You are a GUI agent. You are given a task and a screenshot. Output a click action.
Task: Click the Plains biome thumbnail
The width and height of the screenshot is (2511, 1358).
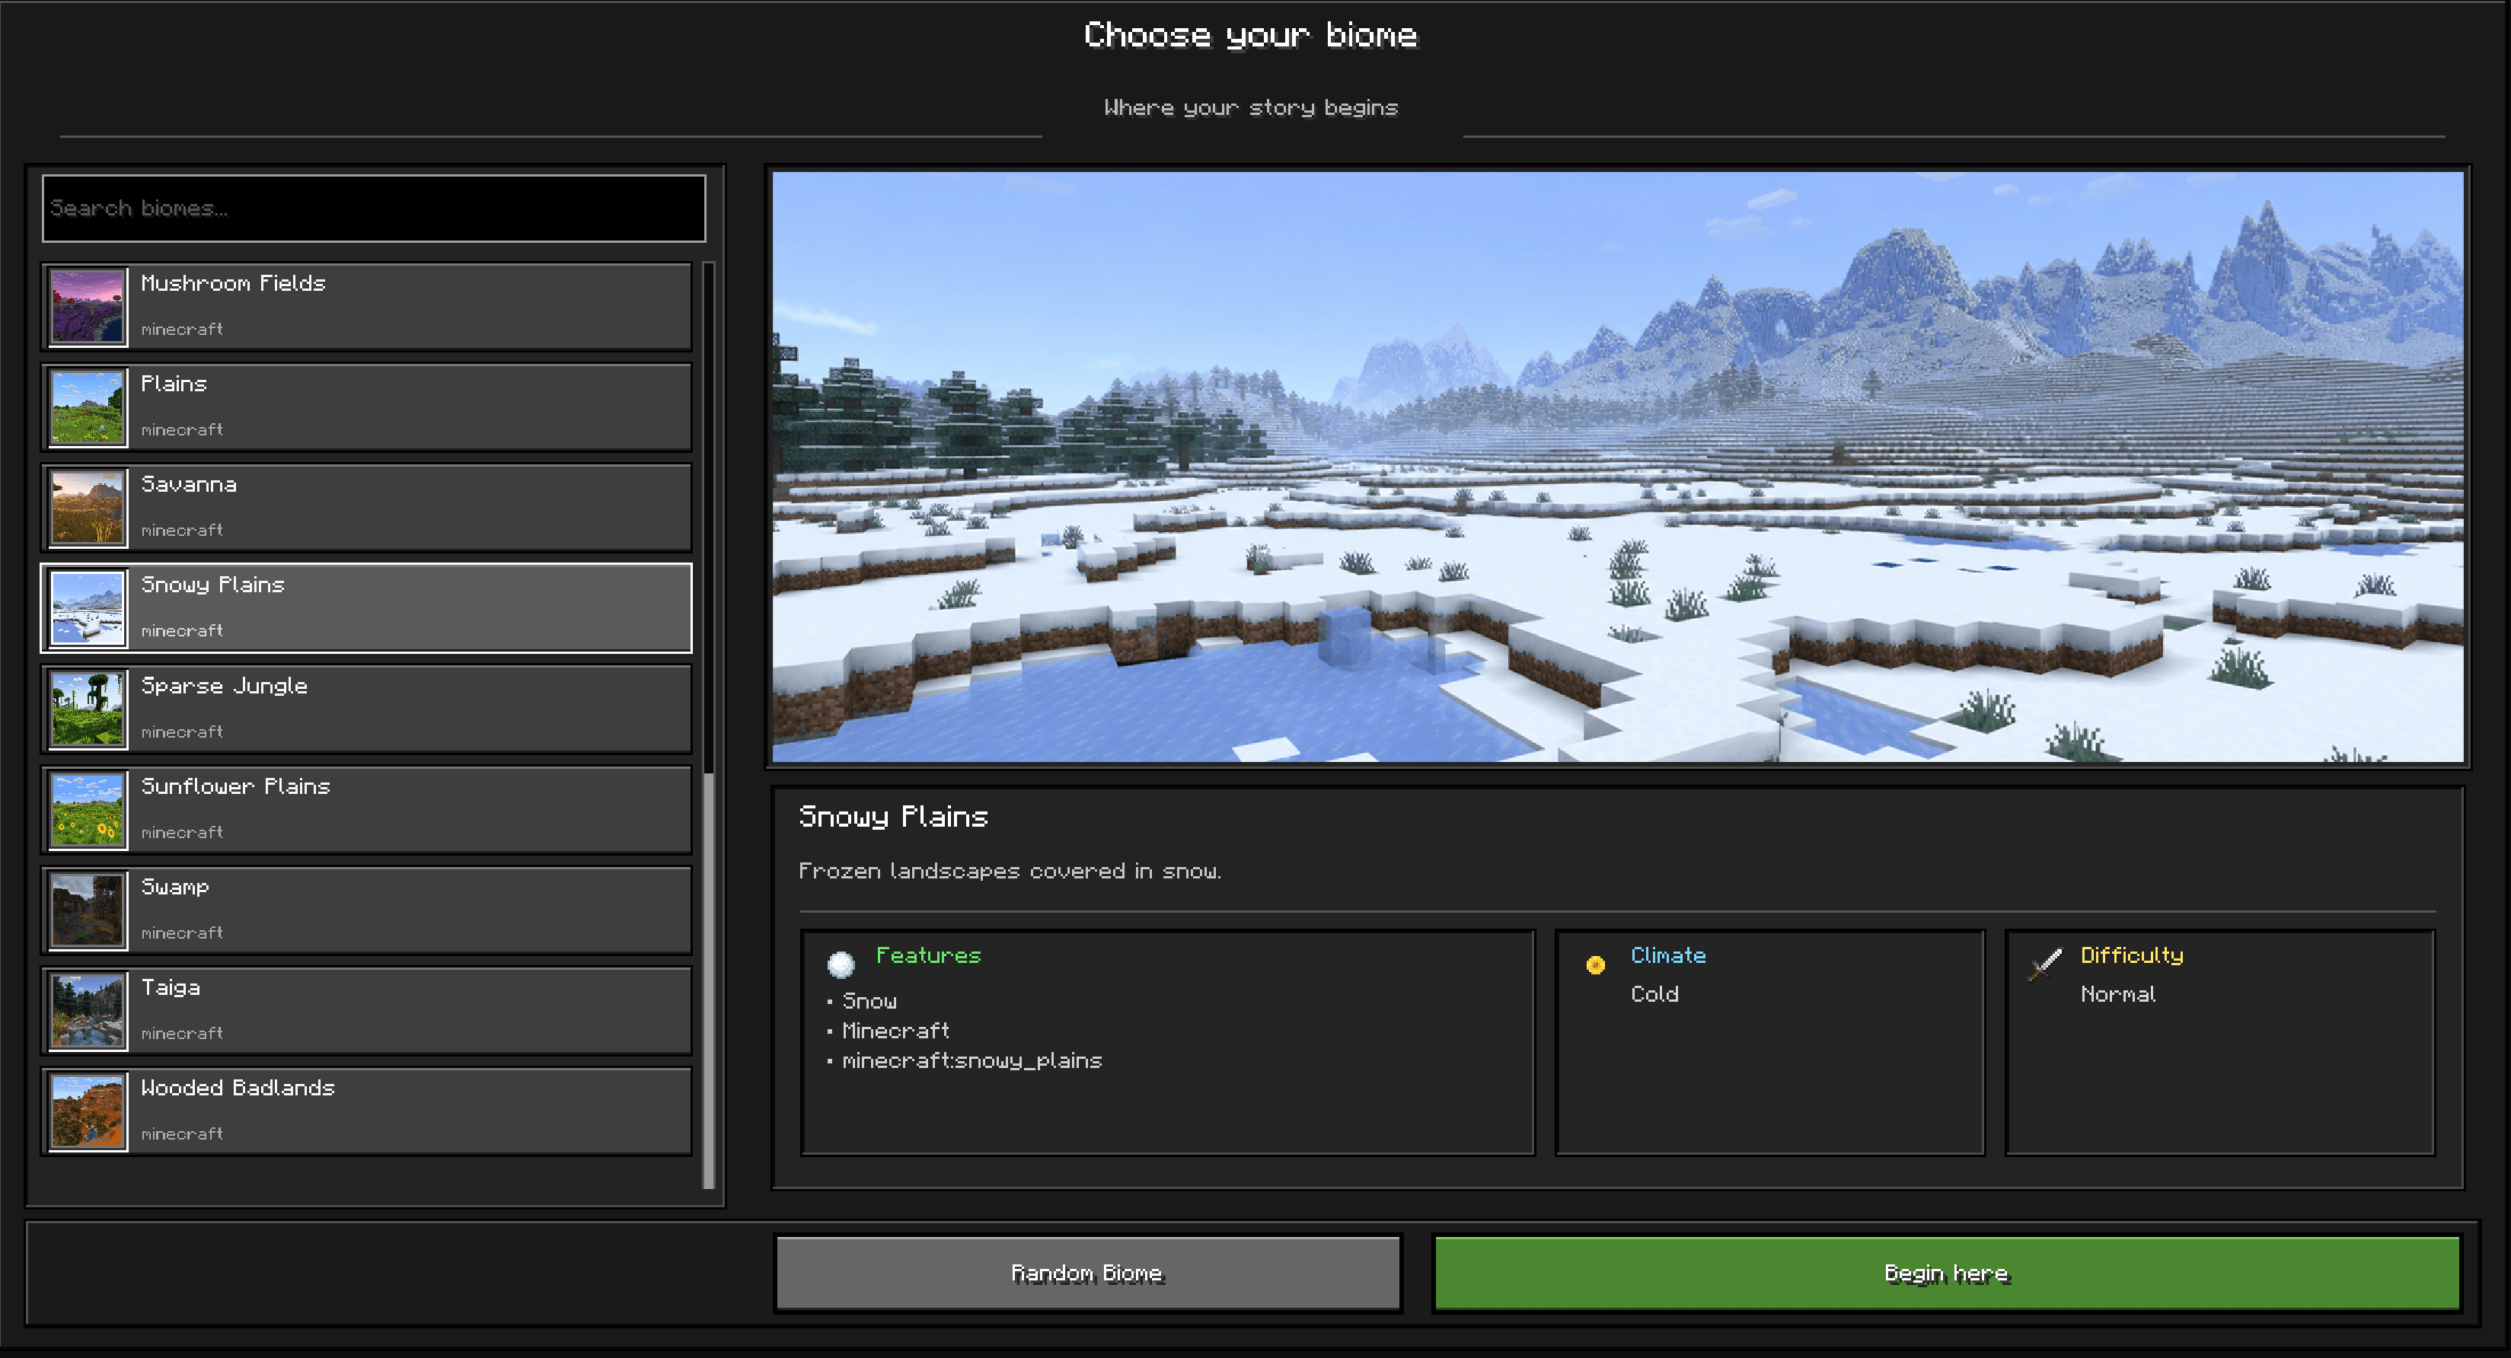(88, 407)
